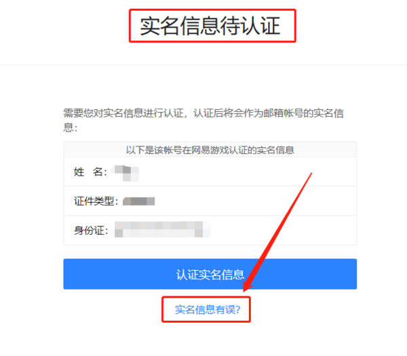Select the blurred 证件类型 value
Viewport: 407px width, 356px height.
(x=139, y=201)
